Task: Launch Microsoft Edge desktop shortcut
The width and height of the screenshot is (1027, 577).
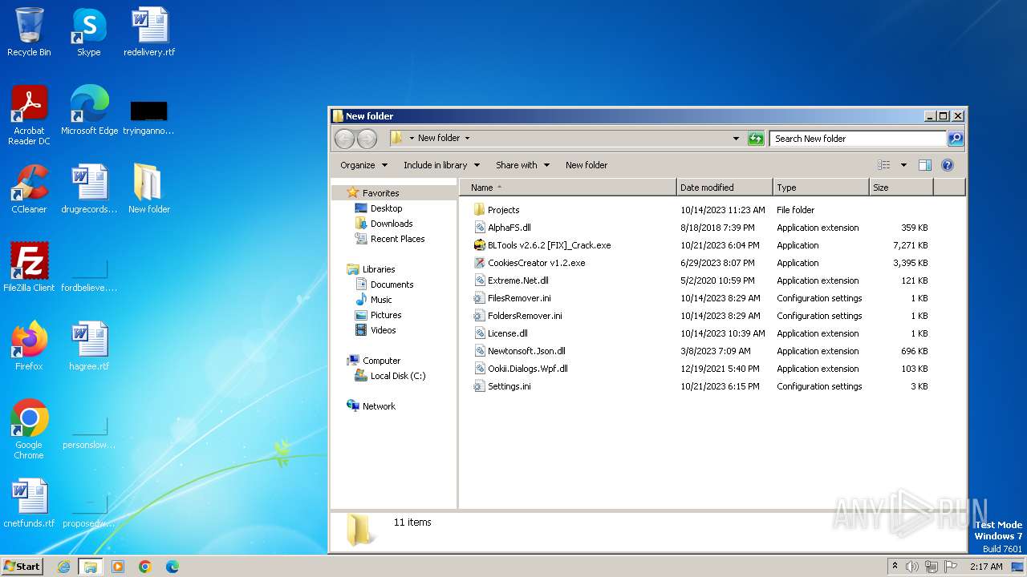Action: [x=89, y=111]
